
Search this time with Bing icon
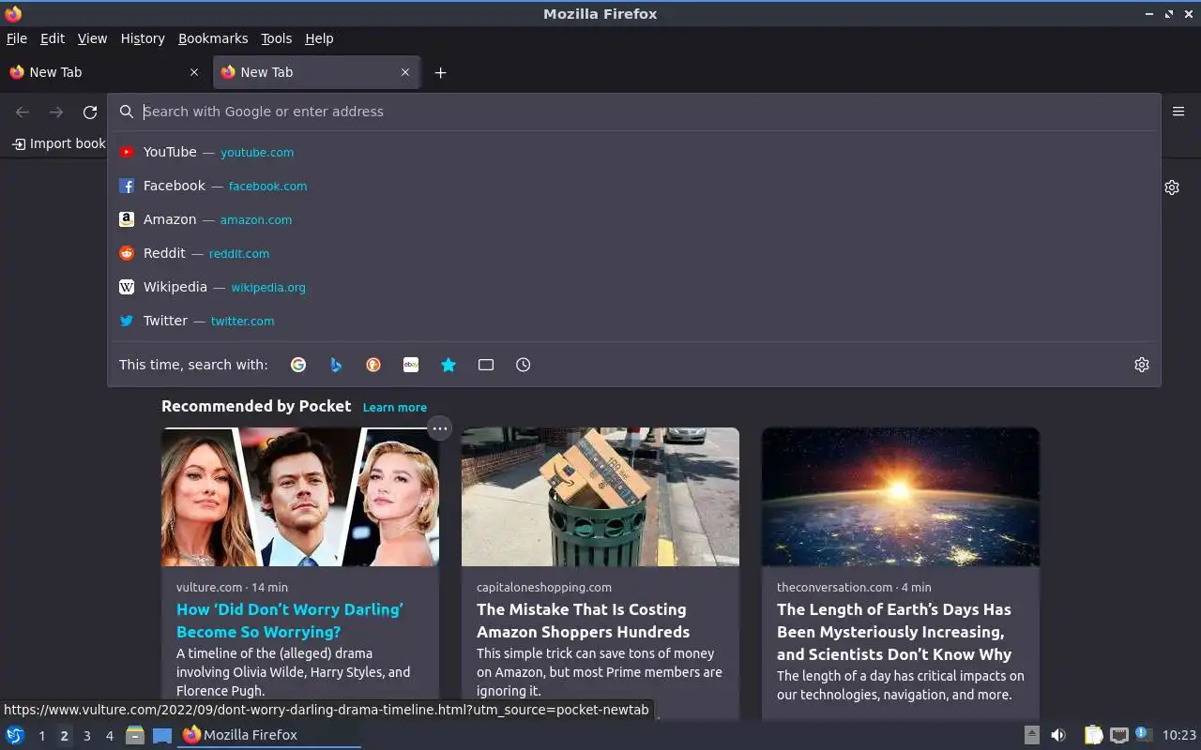coord(336,365)
